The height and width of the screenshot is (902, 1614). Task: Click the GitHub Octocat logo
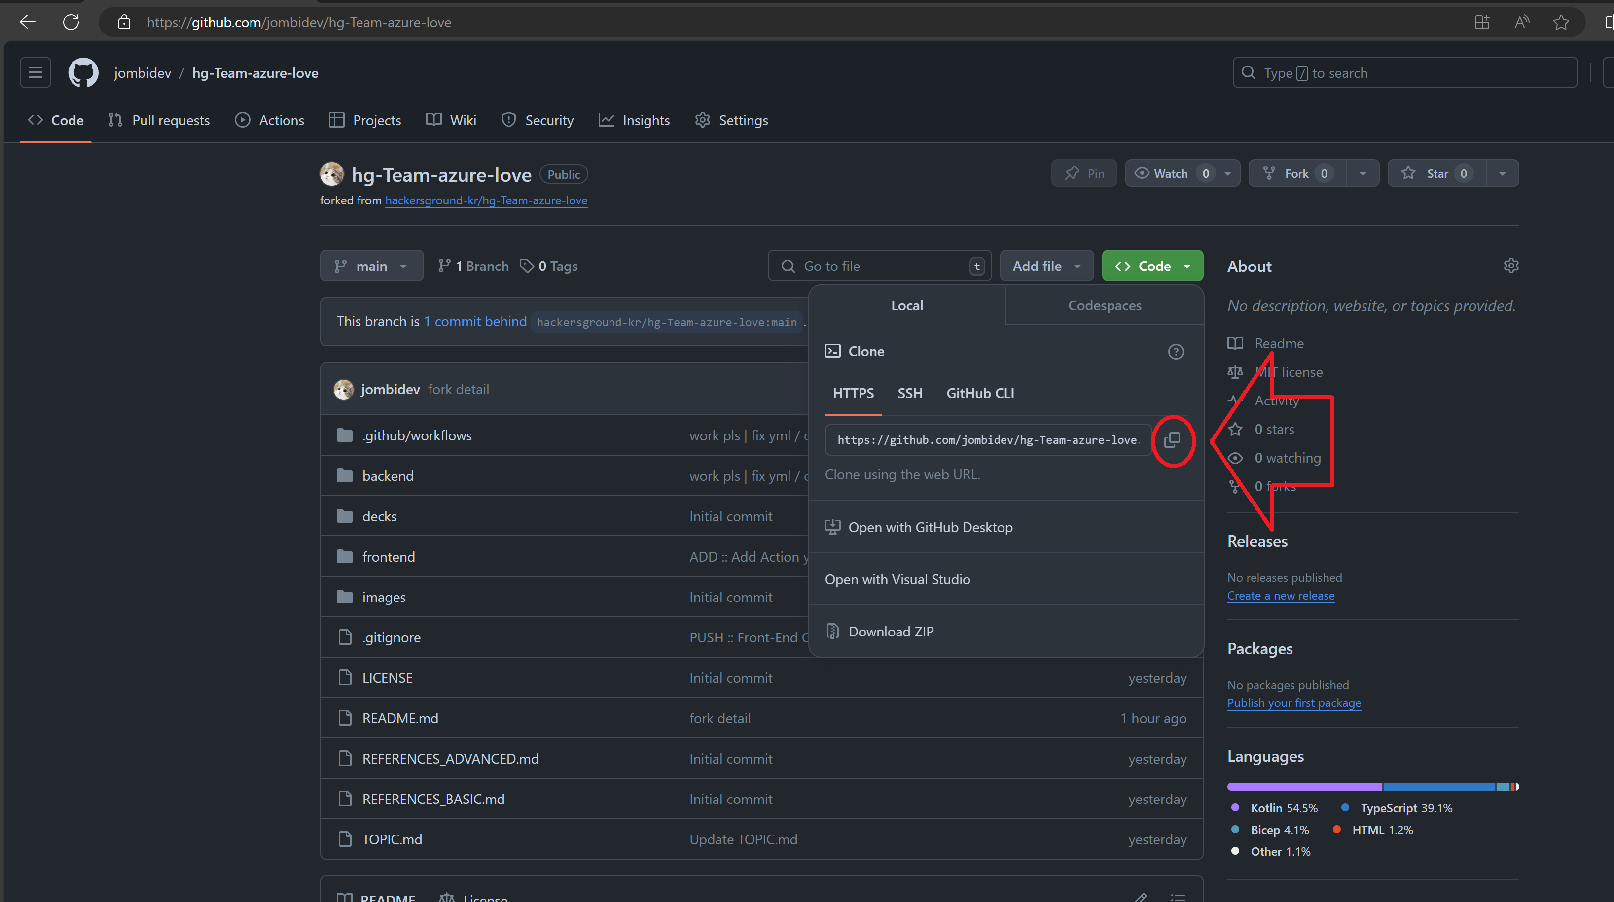(x=83, y=72)
